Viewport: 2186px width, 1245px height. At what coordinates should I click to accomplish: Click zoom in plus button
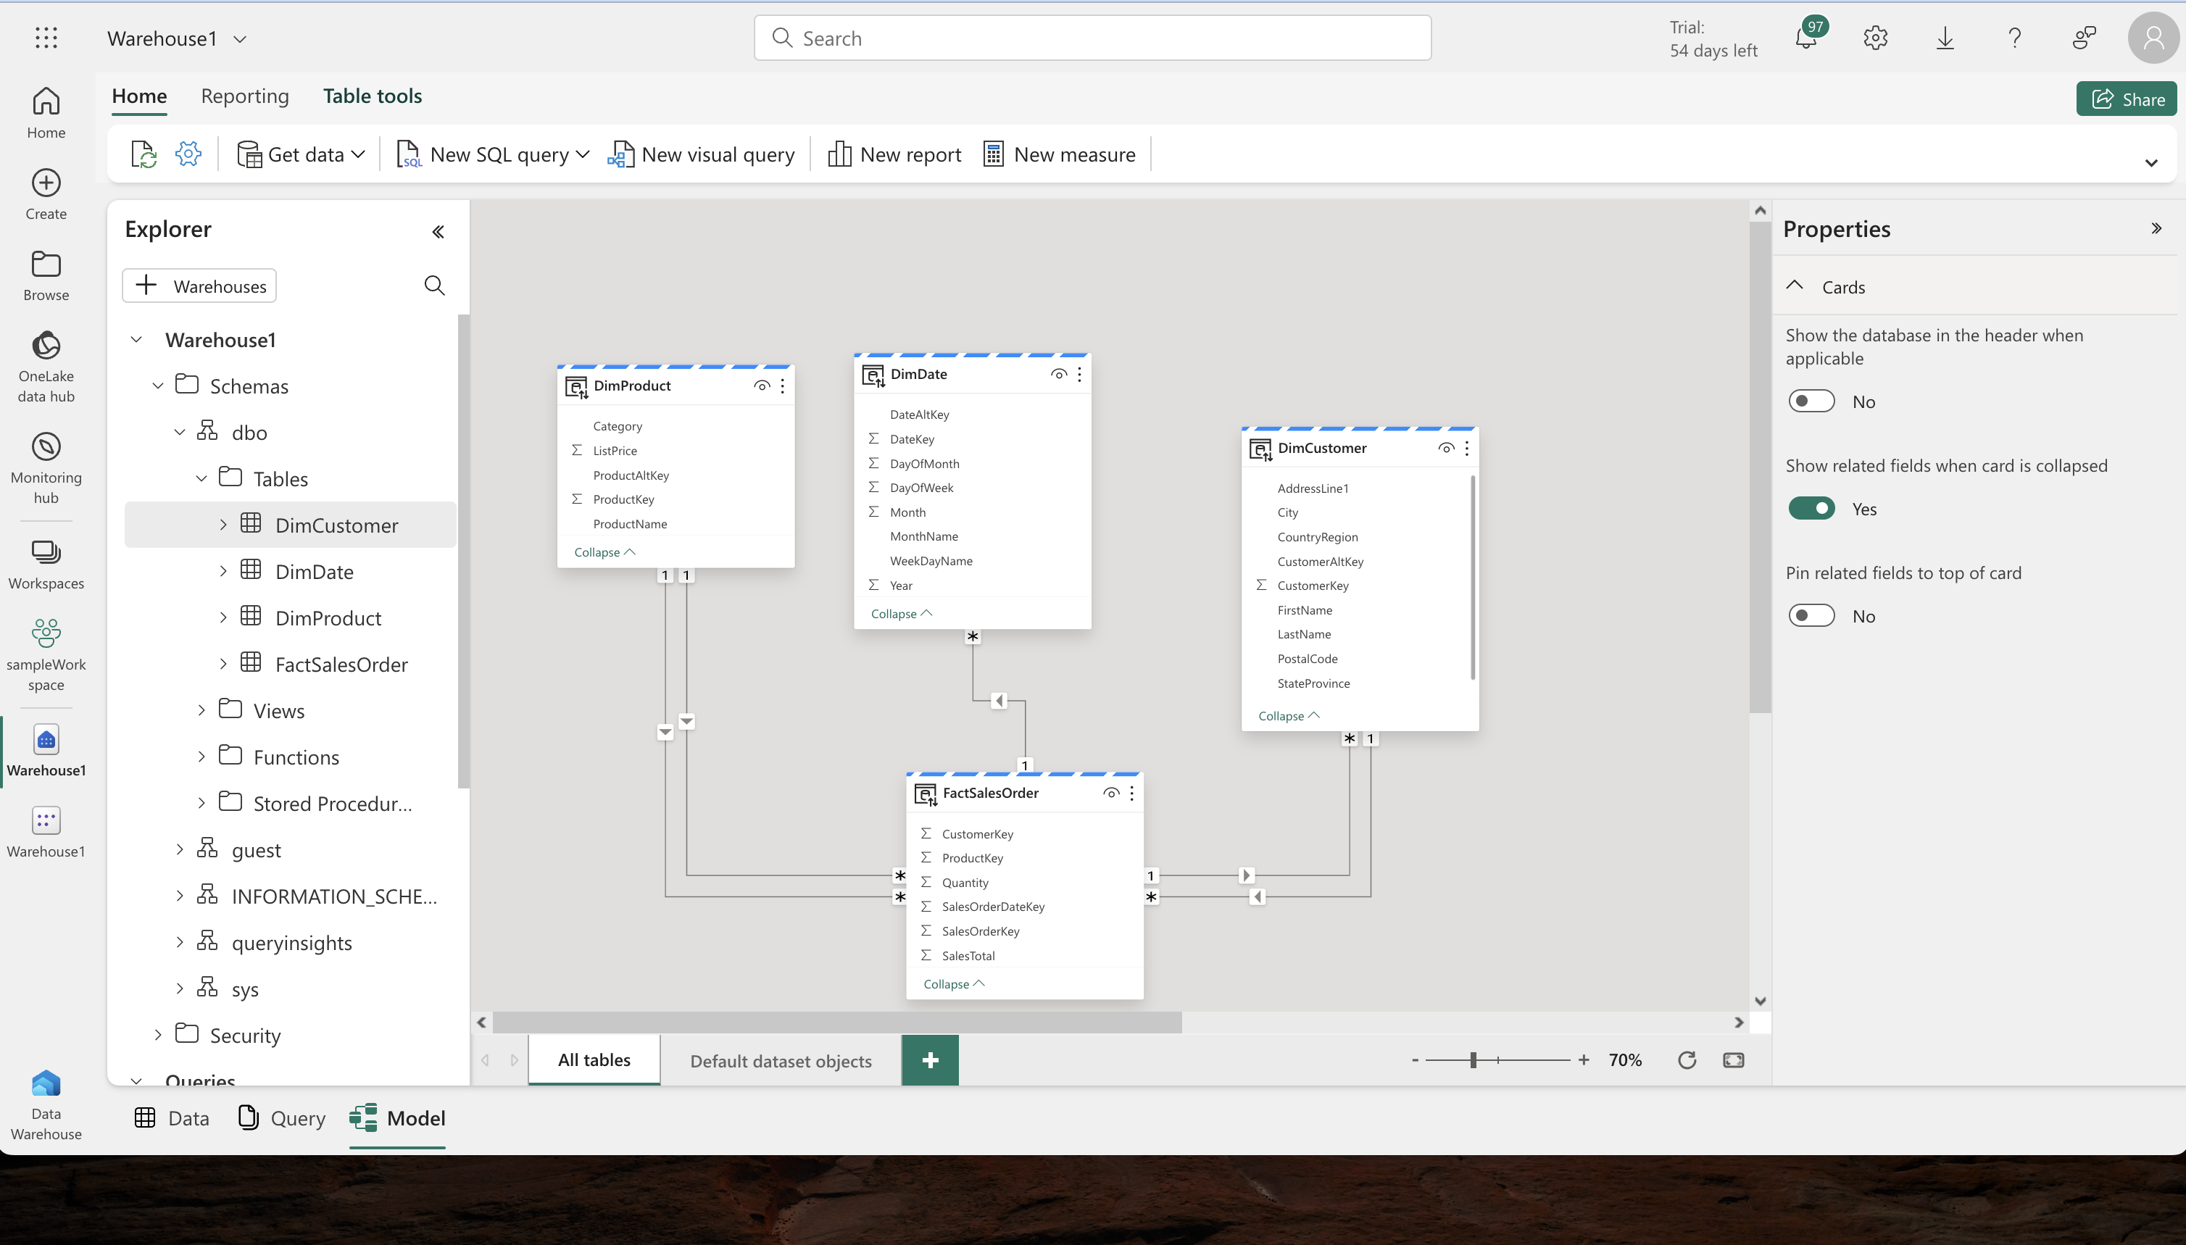coord(1584,1060)
